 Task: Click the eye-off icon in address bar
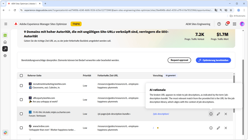(226, 10)
